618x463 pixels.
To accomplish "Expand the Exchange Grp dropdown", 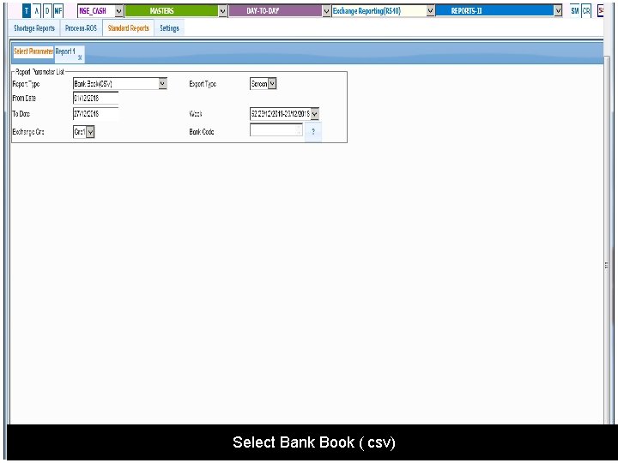I will pyautogui.click(x=90, y=132).
